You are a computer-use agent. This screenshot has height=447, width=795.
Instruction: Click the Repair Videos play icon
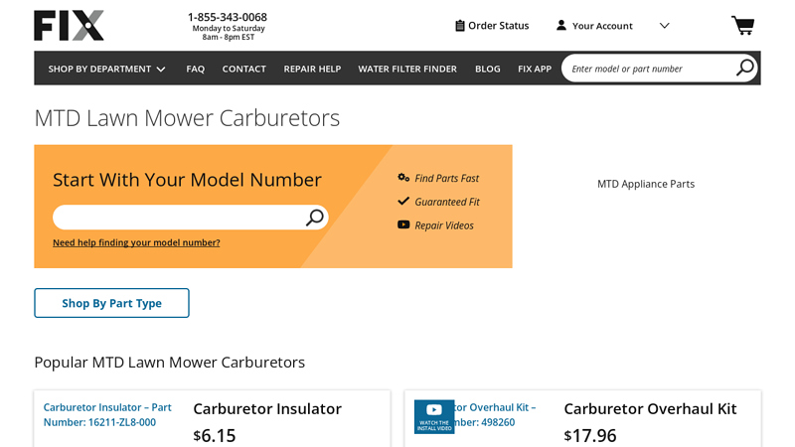[x=403, y=224]
